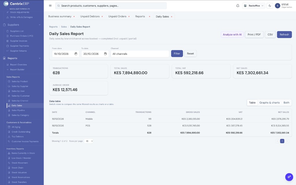
Task: Go to page 1 in pagination
Action: click(282, 141)
